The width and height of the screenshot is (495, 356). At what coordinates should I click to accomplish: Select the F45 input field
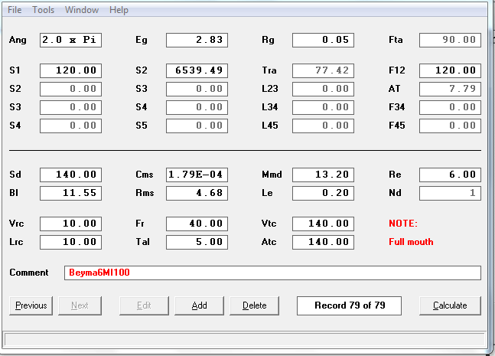point(450,126)
